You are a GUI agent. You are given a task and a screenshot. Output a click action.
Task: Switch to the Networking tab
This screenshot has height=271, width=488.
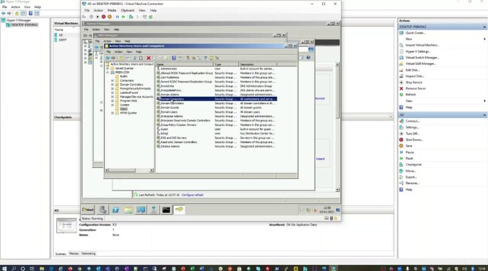[88, 253]
